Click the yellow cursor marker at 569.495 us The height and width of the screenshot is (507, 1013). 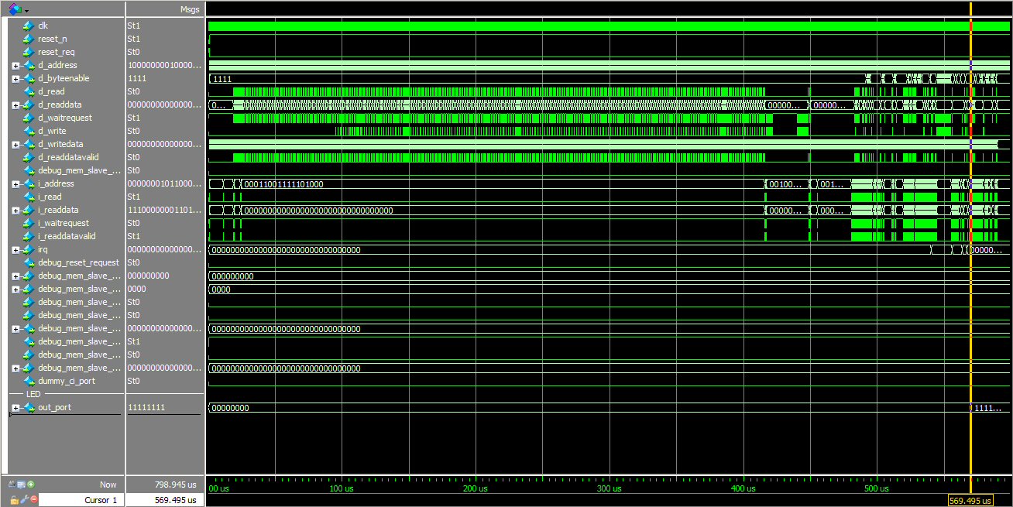point(971,232)
